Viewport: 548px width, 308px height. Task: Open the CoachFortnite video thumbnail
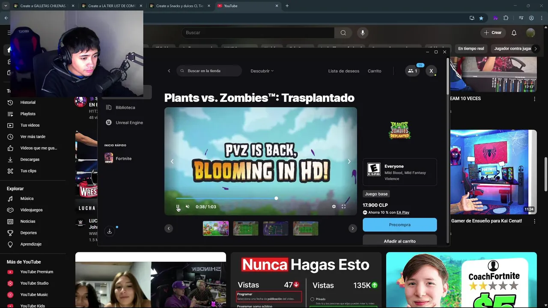[462, 280]
